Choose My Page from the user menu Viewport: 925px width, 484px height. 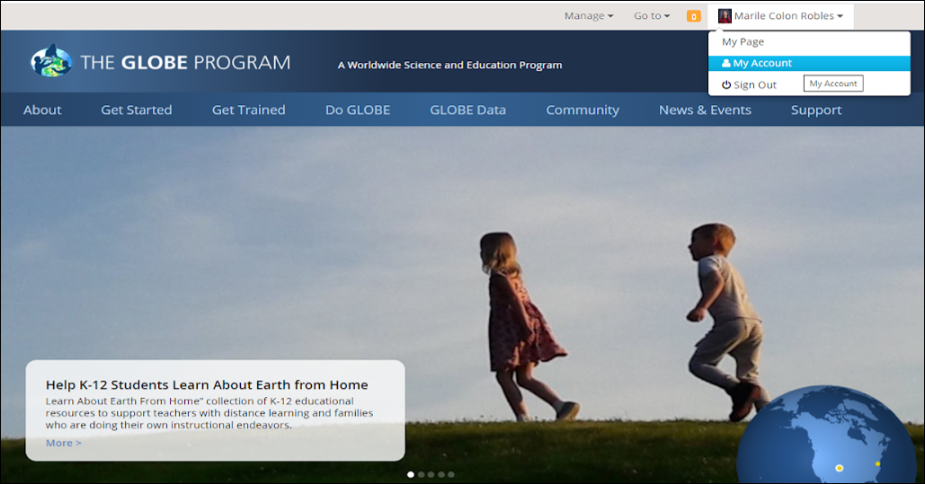(743, 41)
